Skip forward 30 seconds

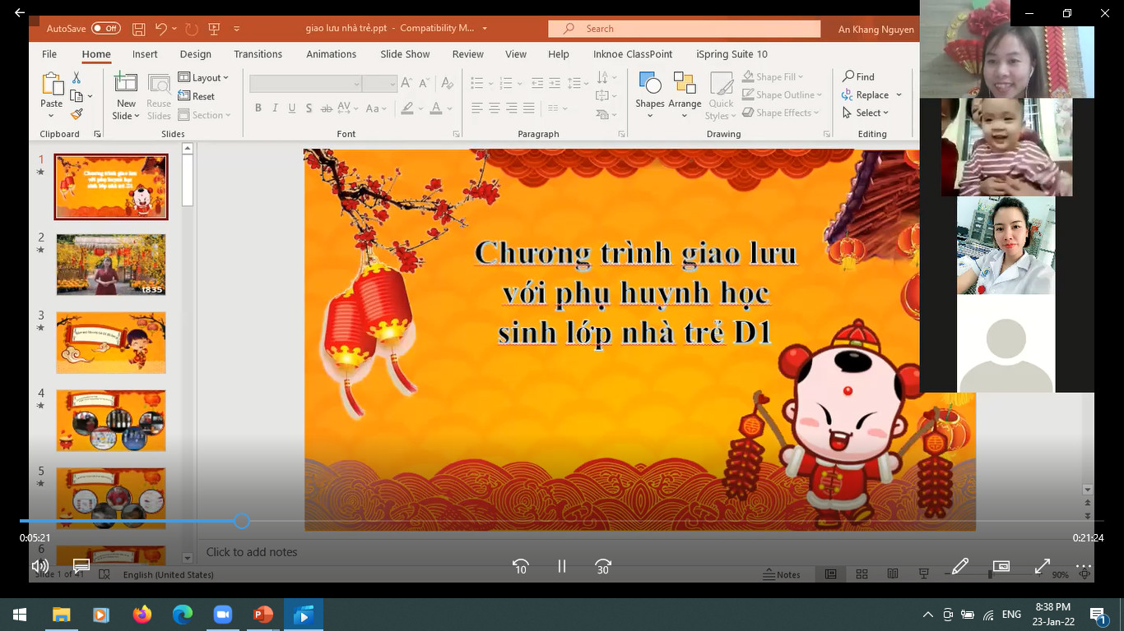click(x=603, y=566)
